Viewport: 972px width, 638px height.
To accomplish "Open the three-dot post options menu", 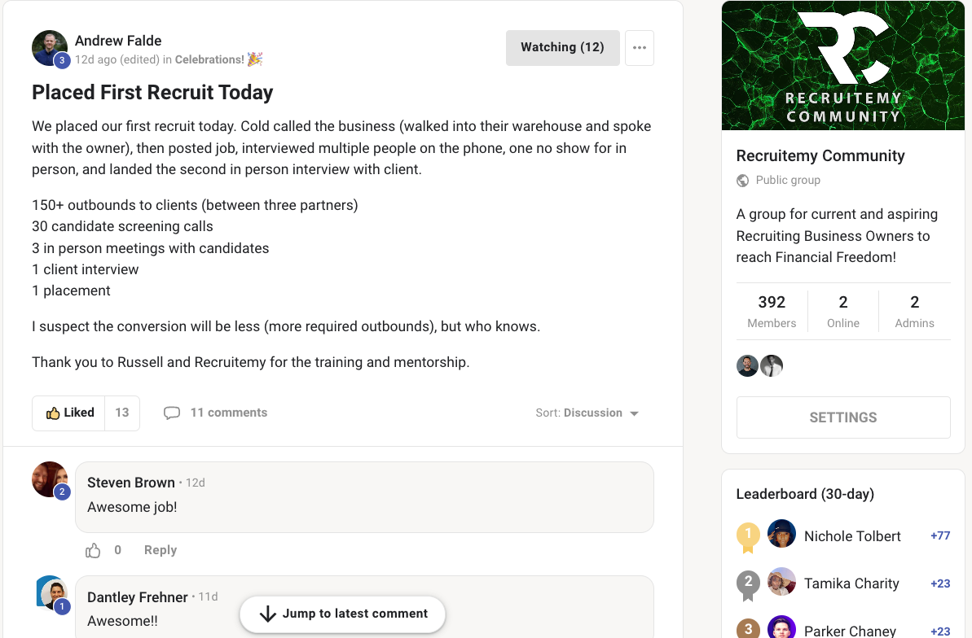I will (x=639, y=48).
